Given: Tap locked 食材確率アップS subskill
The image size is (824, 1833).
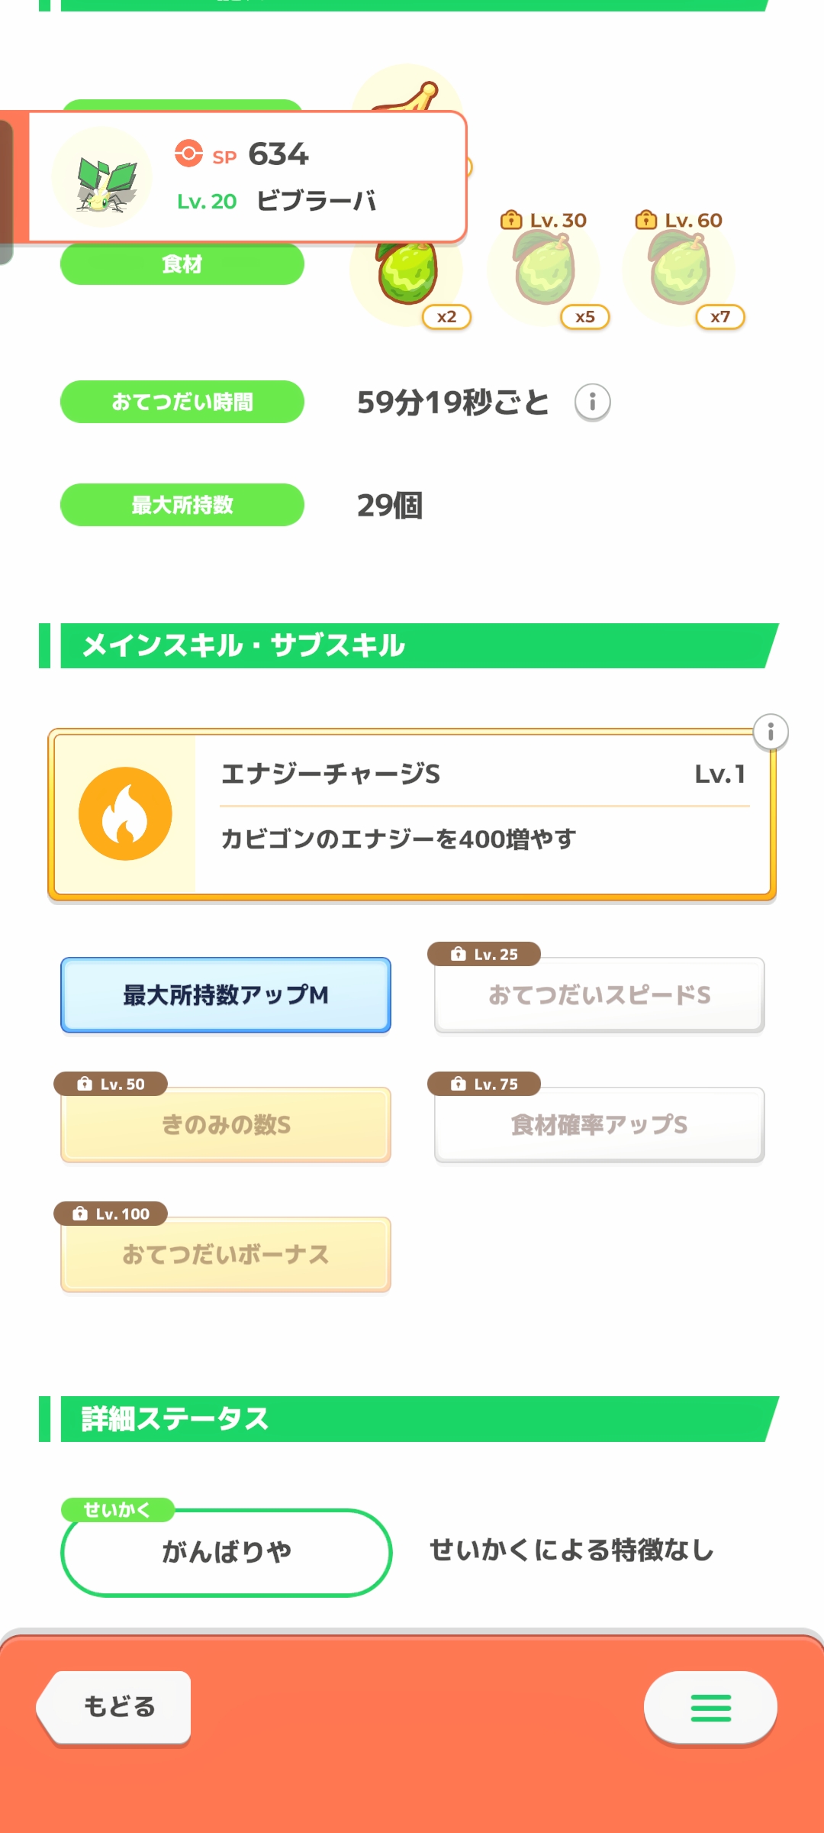Looking at the screenshot, I should pyautogui.click(x=599, y=1124).
